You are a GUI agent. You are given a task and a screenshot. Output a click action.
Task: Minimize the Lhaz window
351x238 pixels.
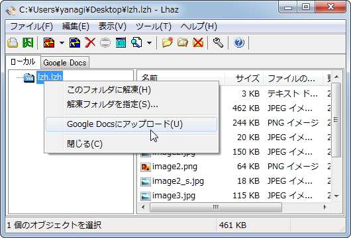pyautogui.click(x=288, y=7)
